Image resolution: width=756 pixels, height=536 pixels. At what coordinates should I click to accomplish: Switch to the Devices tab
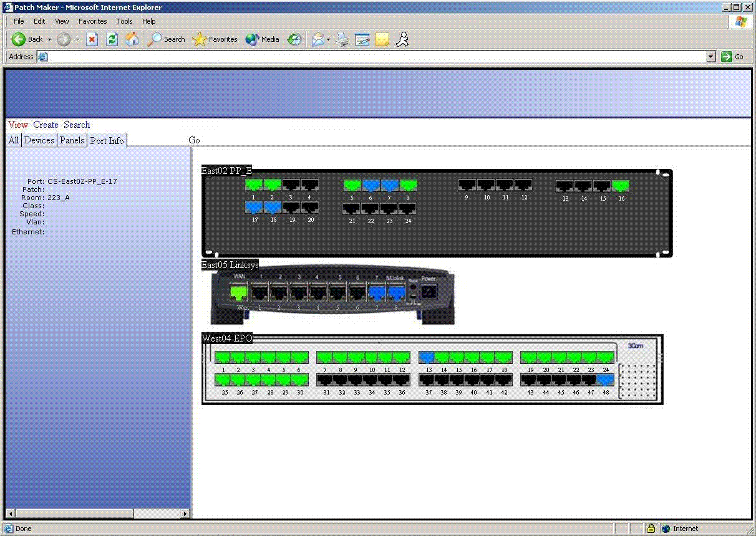click(39, 140)
